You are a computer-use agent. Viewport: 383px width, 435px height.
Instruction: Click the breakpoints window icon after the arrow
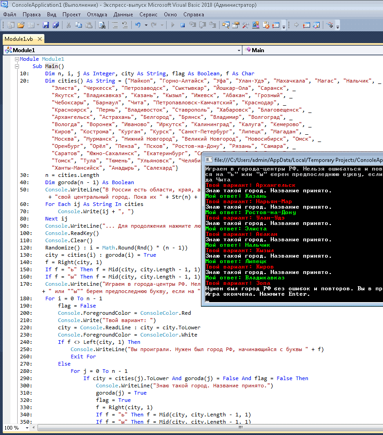306,25
